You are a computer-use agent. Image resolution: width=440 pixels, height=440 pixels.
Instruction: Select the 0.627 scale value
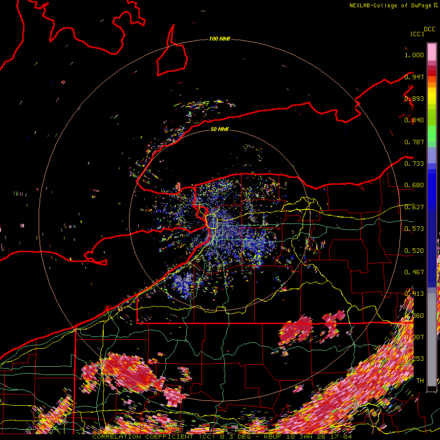[414, 207]
